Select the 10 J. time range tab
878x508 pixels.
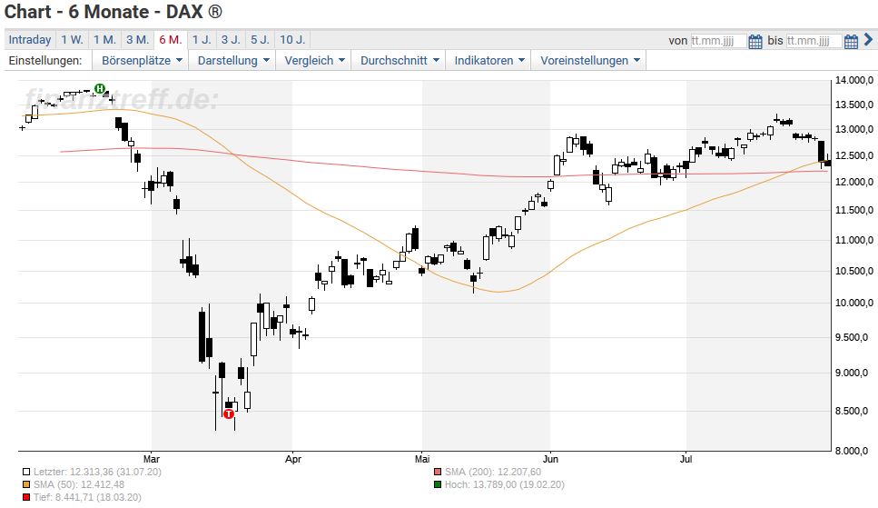(x=292, y=40)
